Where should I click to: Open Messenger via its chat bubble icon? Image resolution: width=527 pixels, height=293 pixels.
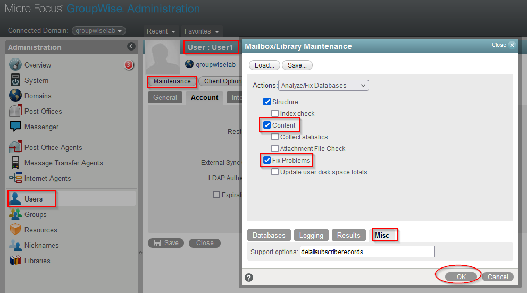click(x=15, y=127)
